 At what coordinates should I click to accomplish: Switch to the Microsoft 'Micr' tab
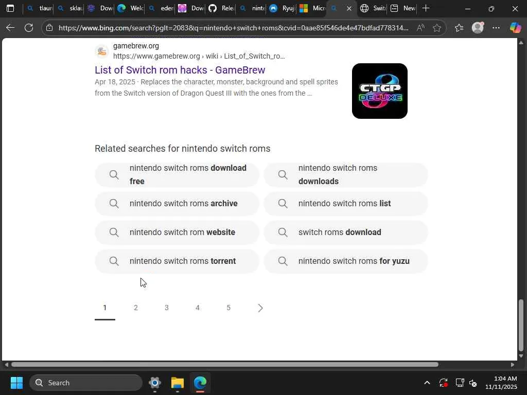click(312, 8)
